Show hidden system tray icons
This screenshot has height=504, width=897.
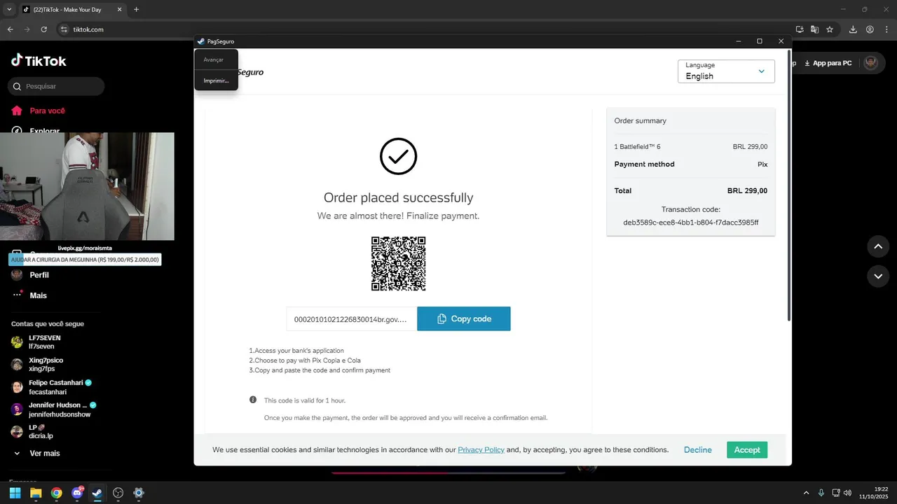click(x=806, y=493)
